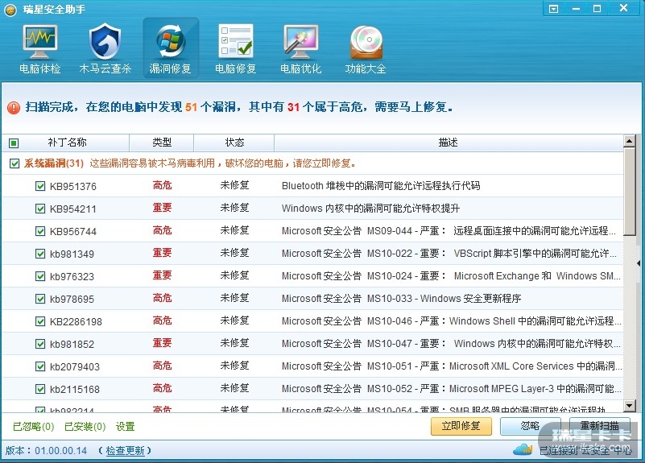This screenshot has height=463, width=645.
Task: Toggle the select-all checkbox in the header
Action: click(14, 143)
